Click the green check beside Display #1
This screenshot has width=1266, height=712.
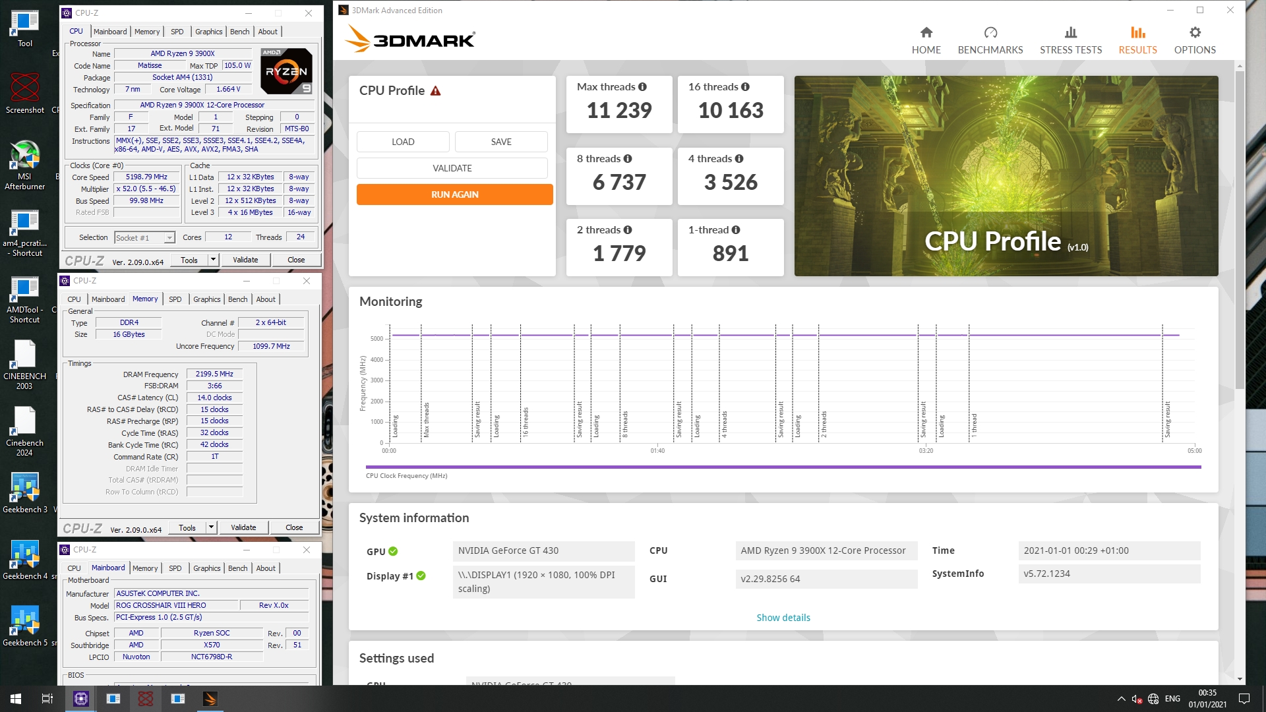click(421, 576)
